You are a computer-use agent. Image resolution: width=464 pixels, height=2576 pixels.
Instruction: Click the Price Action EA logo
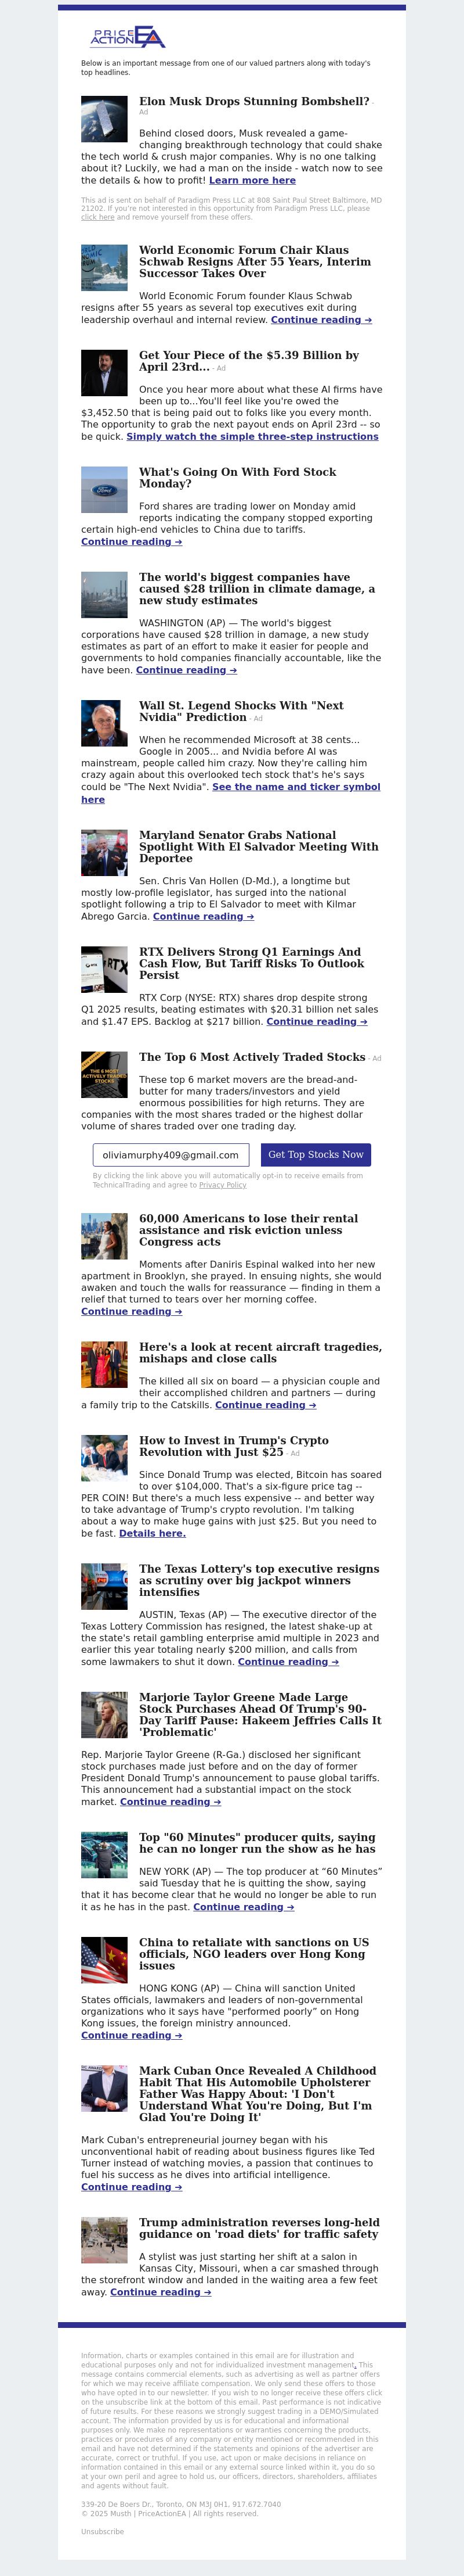pyautogui.click(x=128, y=37)
